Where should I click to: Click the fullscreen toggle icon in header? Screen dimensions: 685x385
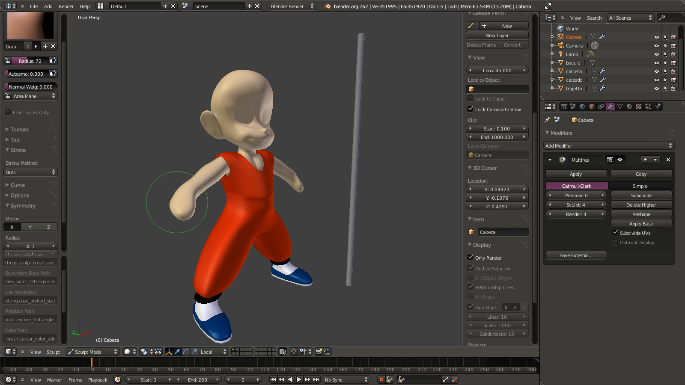click(548, 6)
